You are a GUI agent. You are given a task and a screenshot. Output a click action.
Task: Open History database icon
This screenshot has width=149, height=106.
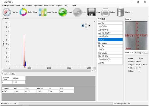(120, 12)
